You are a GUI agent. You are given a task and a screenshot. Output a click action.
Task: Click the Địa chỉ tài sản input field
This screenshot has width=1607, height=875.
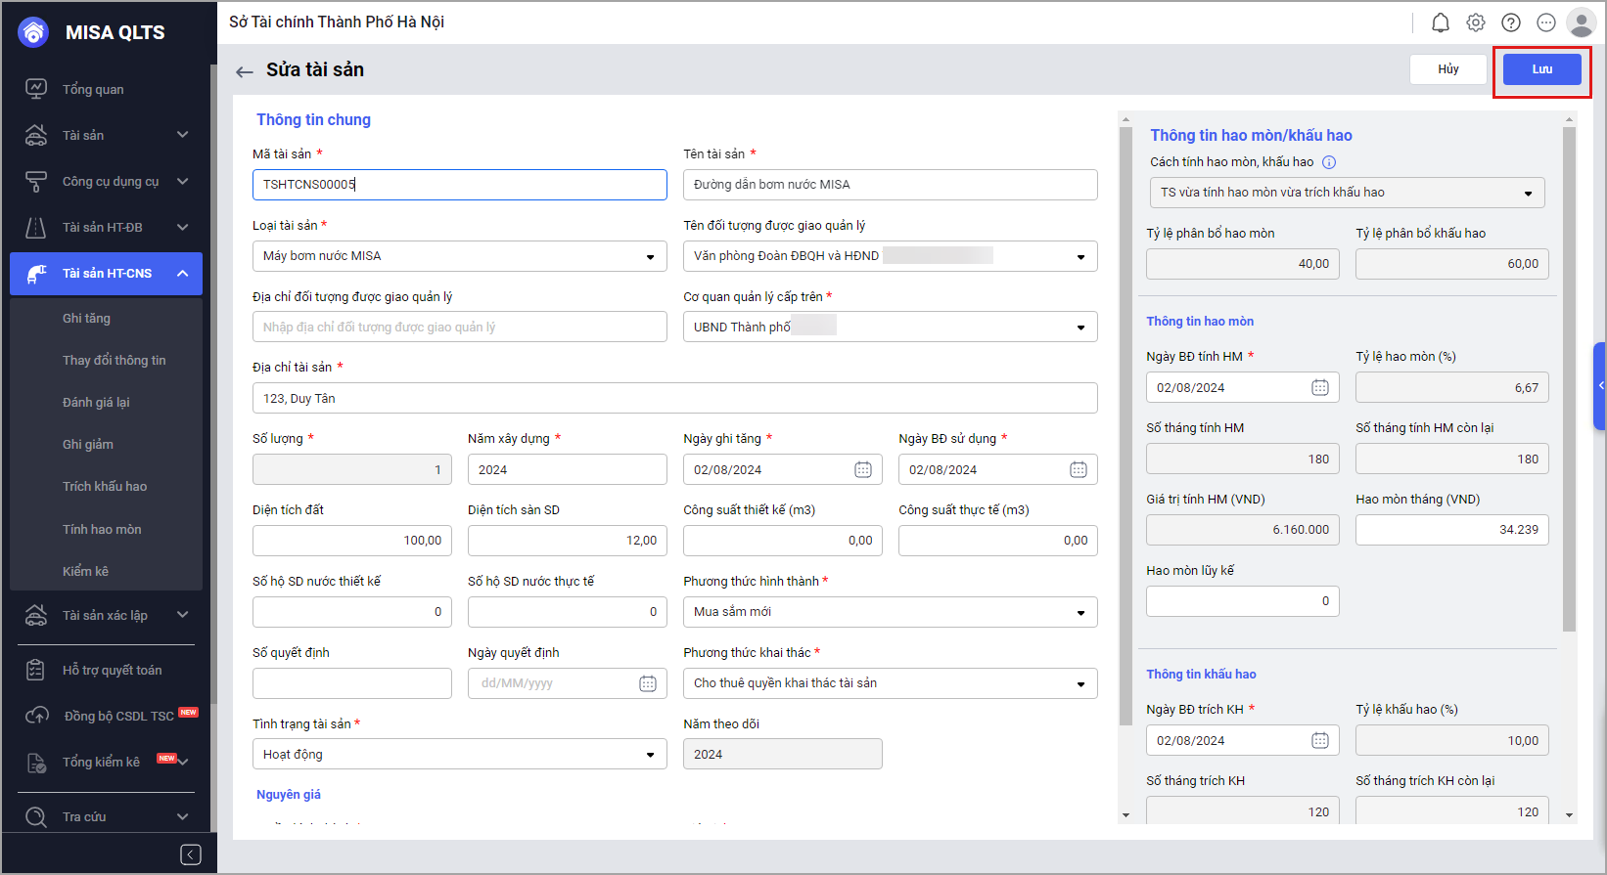(674, 399)
